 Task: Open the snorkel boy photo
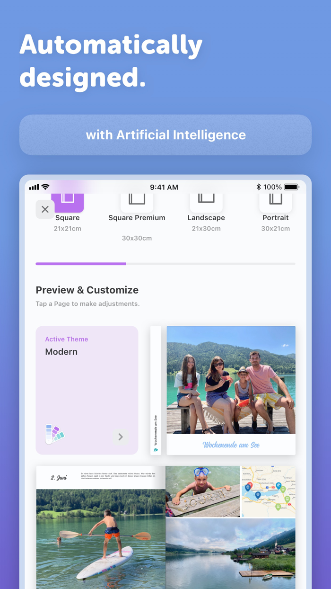point(203,491)
